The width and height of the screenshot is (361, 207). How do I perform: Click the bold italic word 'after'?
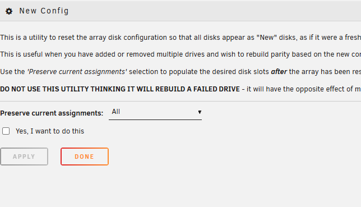click(279, 72)
